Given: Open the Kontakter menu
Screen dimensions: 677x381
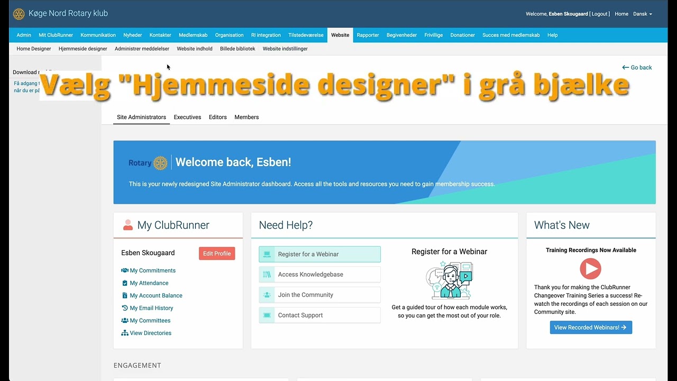Looking at the screenshot, I should [x=160, y=35].
